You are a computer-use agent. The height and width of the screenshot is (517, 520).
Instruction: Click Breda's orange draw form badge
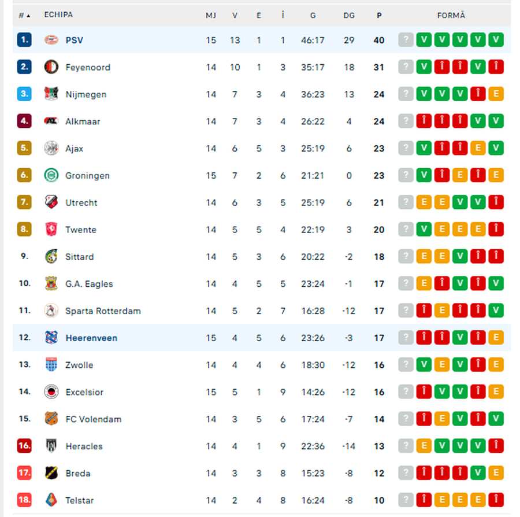pos(496,473)
